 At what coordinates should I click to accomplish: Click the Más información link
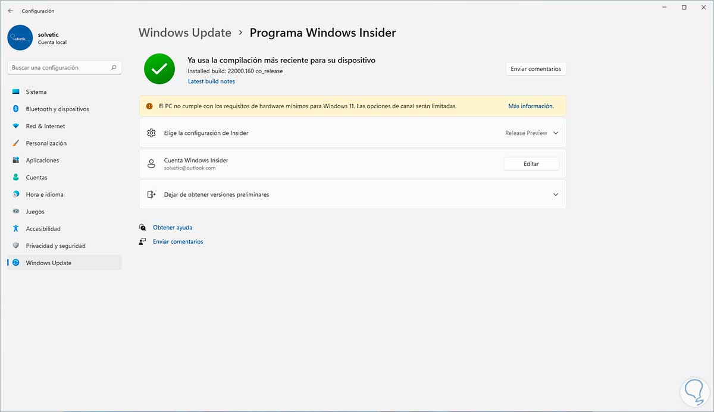(x=531, y=106)
